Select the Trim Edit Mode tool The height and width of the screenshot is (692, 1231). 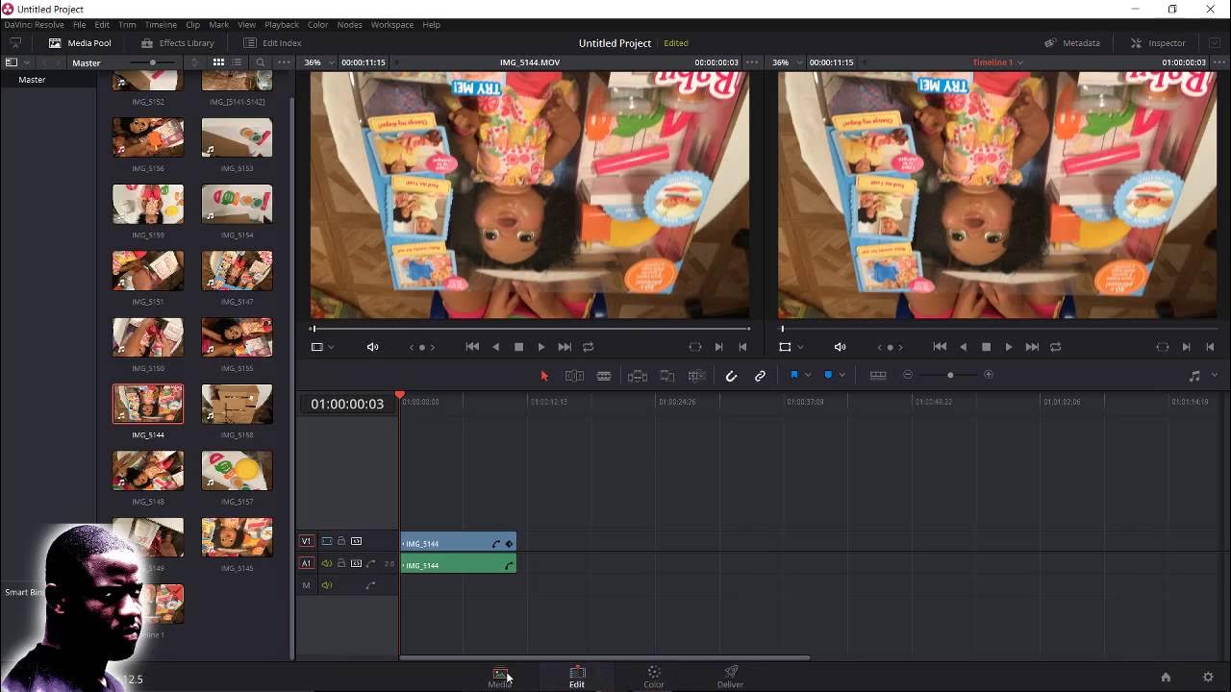coord(574,376)
